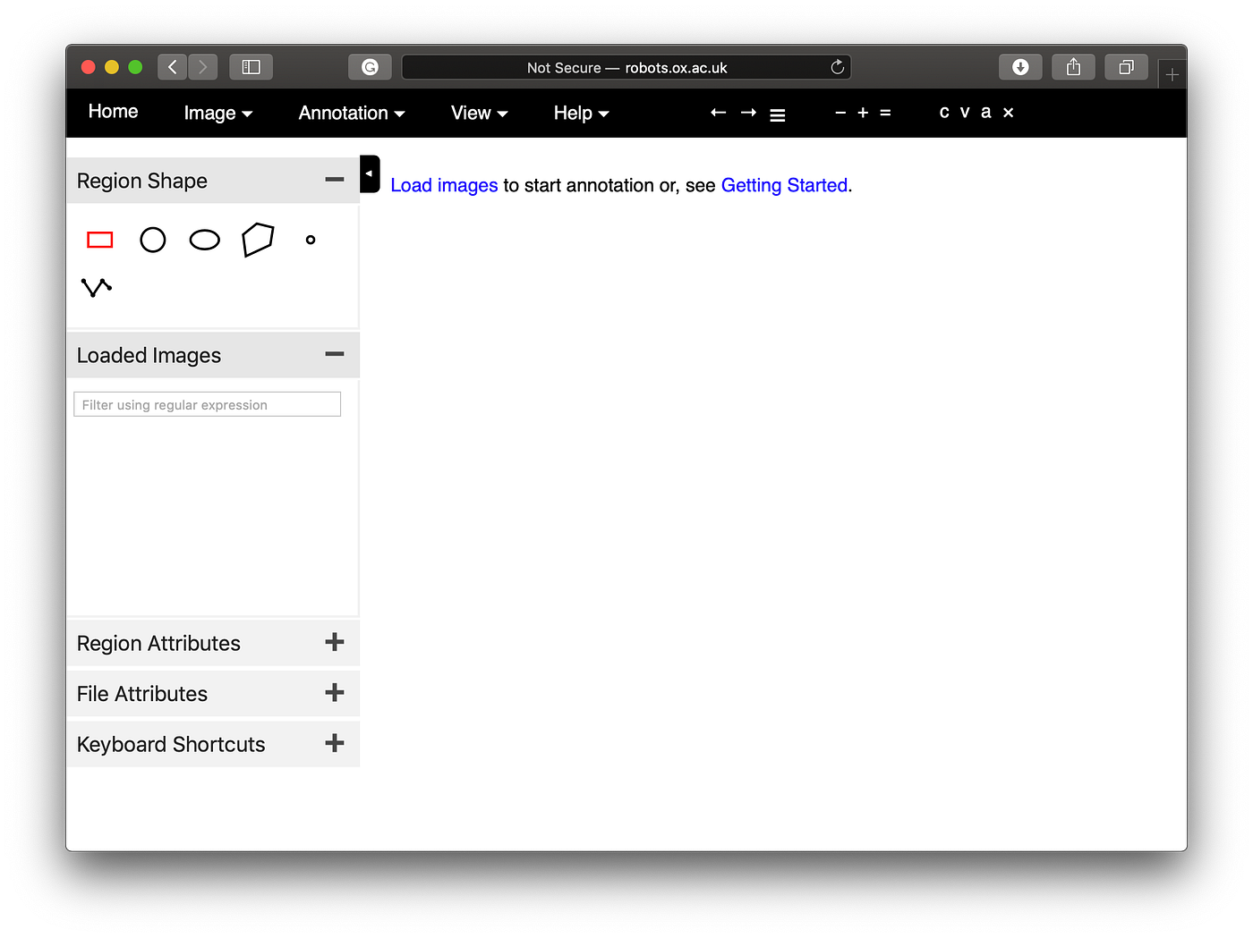Open the Annotation dropdown menu

coord(352,113)
